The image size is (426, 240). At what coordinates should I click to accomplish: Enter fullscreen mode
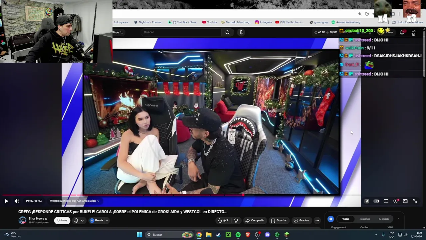(415, 201)
